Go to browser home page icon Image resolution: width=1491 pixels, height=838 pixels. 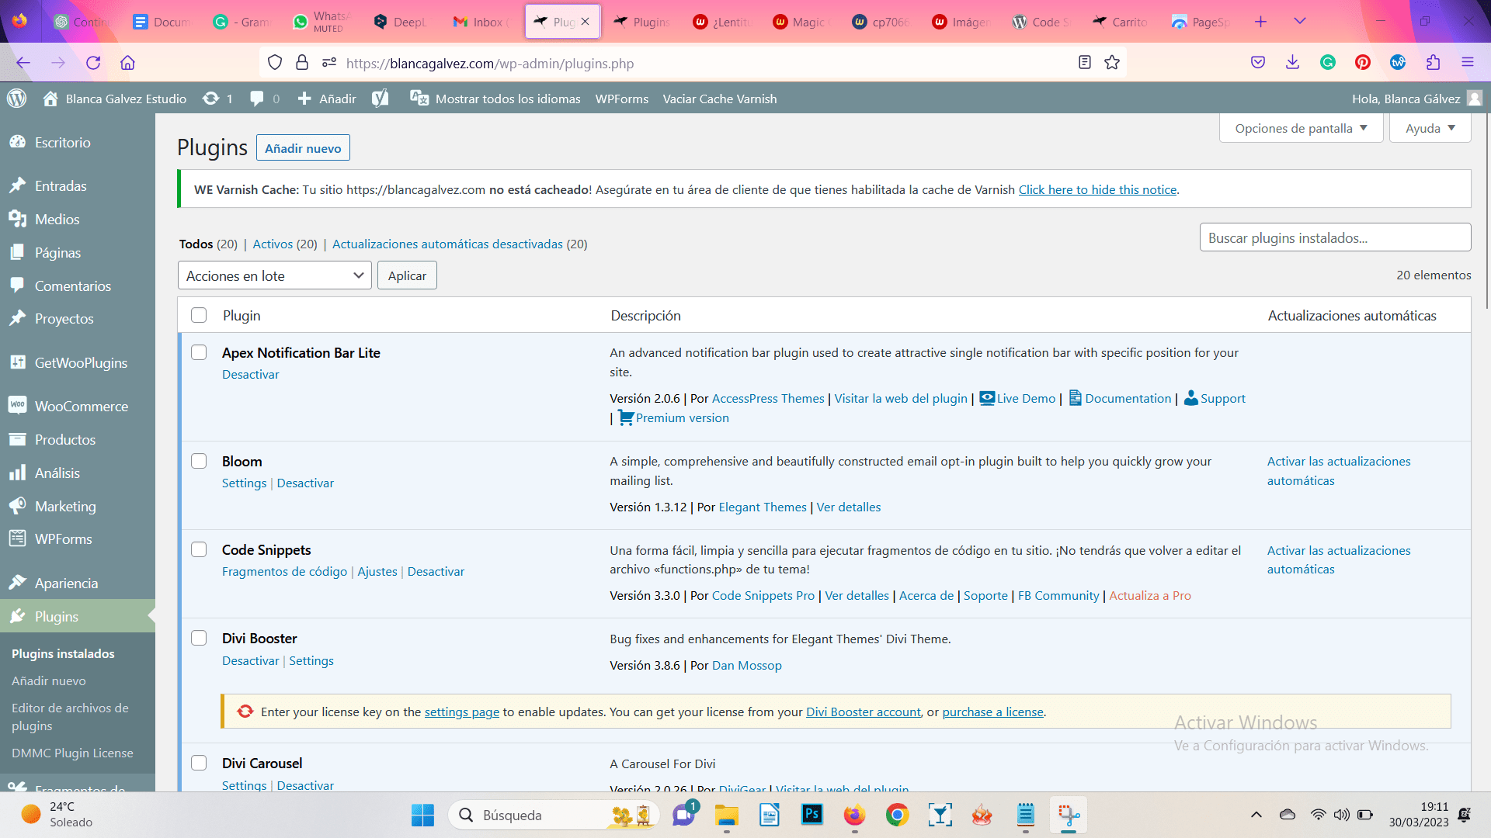click(127, 63)
